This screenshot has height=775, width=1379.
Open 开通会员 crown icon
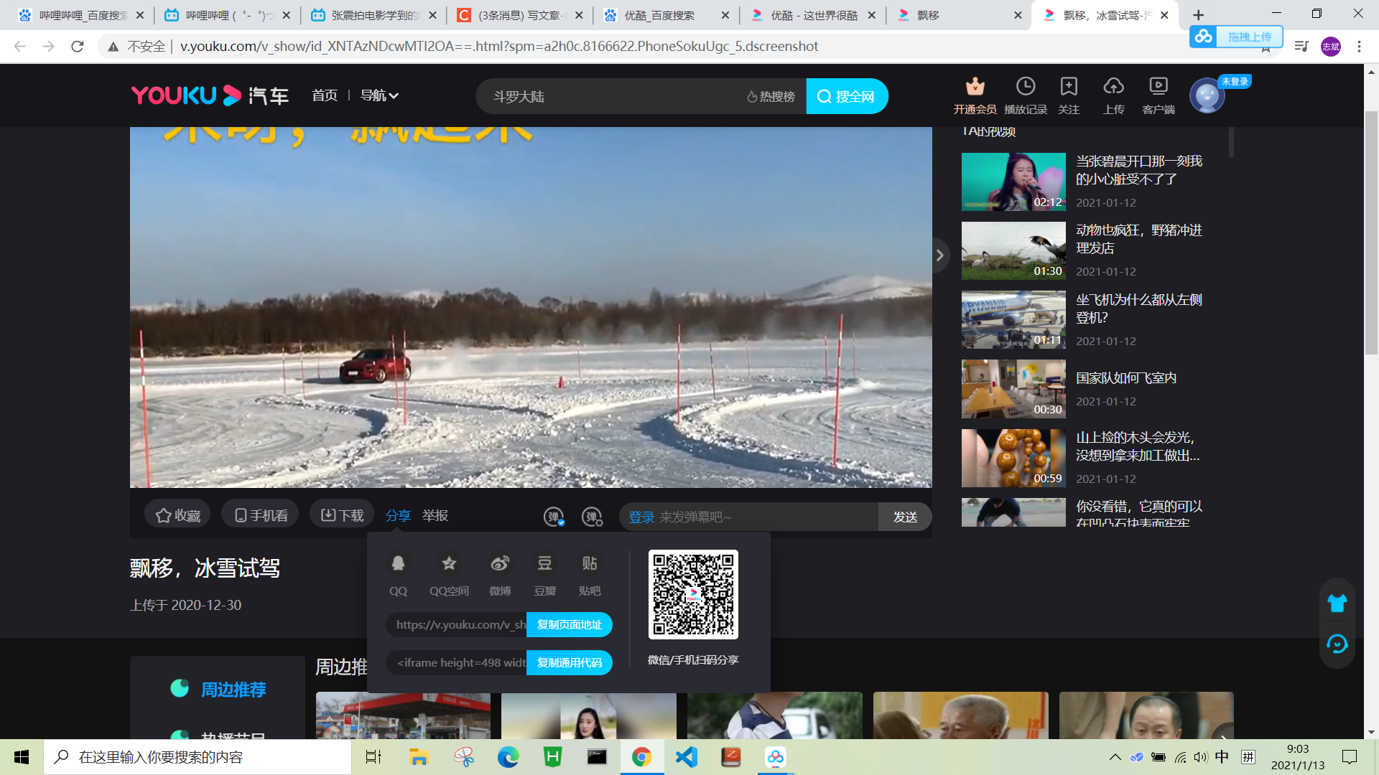[x=975, y=87]
